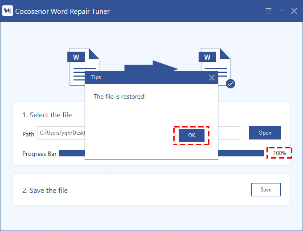This screenshot has width=303, height=231.
Task: Click the 'Path' label
Action: [28, 134]
